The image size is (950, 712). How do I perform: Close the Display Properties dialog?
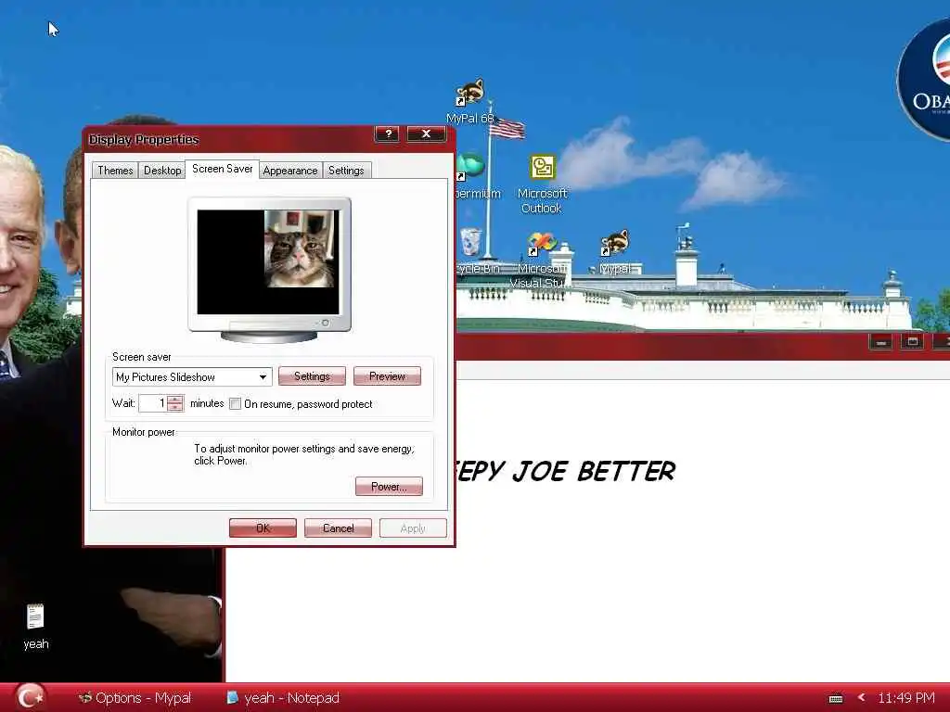click(427, 133)
